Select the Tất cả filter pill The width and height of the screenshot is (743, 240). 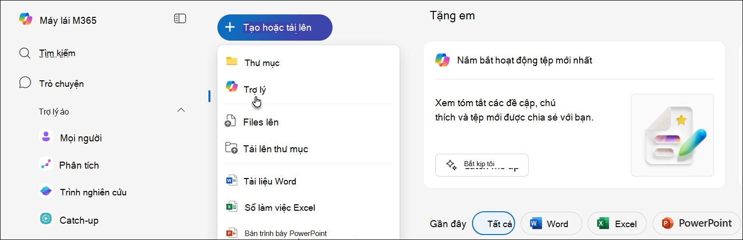[x=494, y=224]
